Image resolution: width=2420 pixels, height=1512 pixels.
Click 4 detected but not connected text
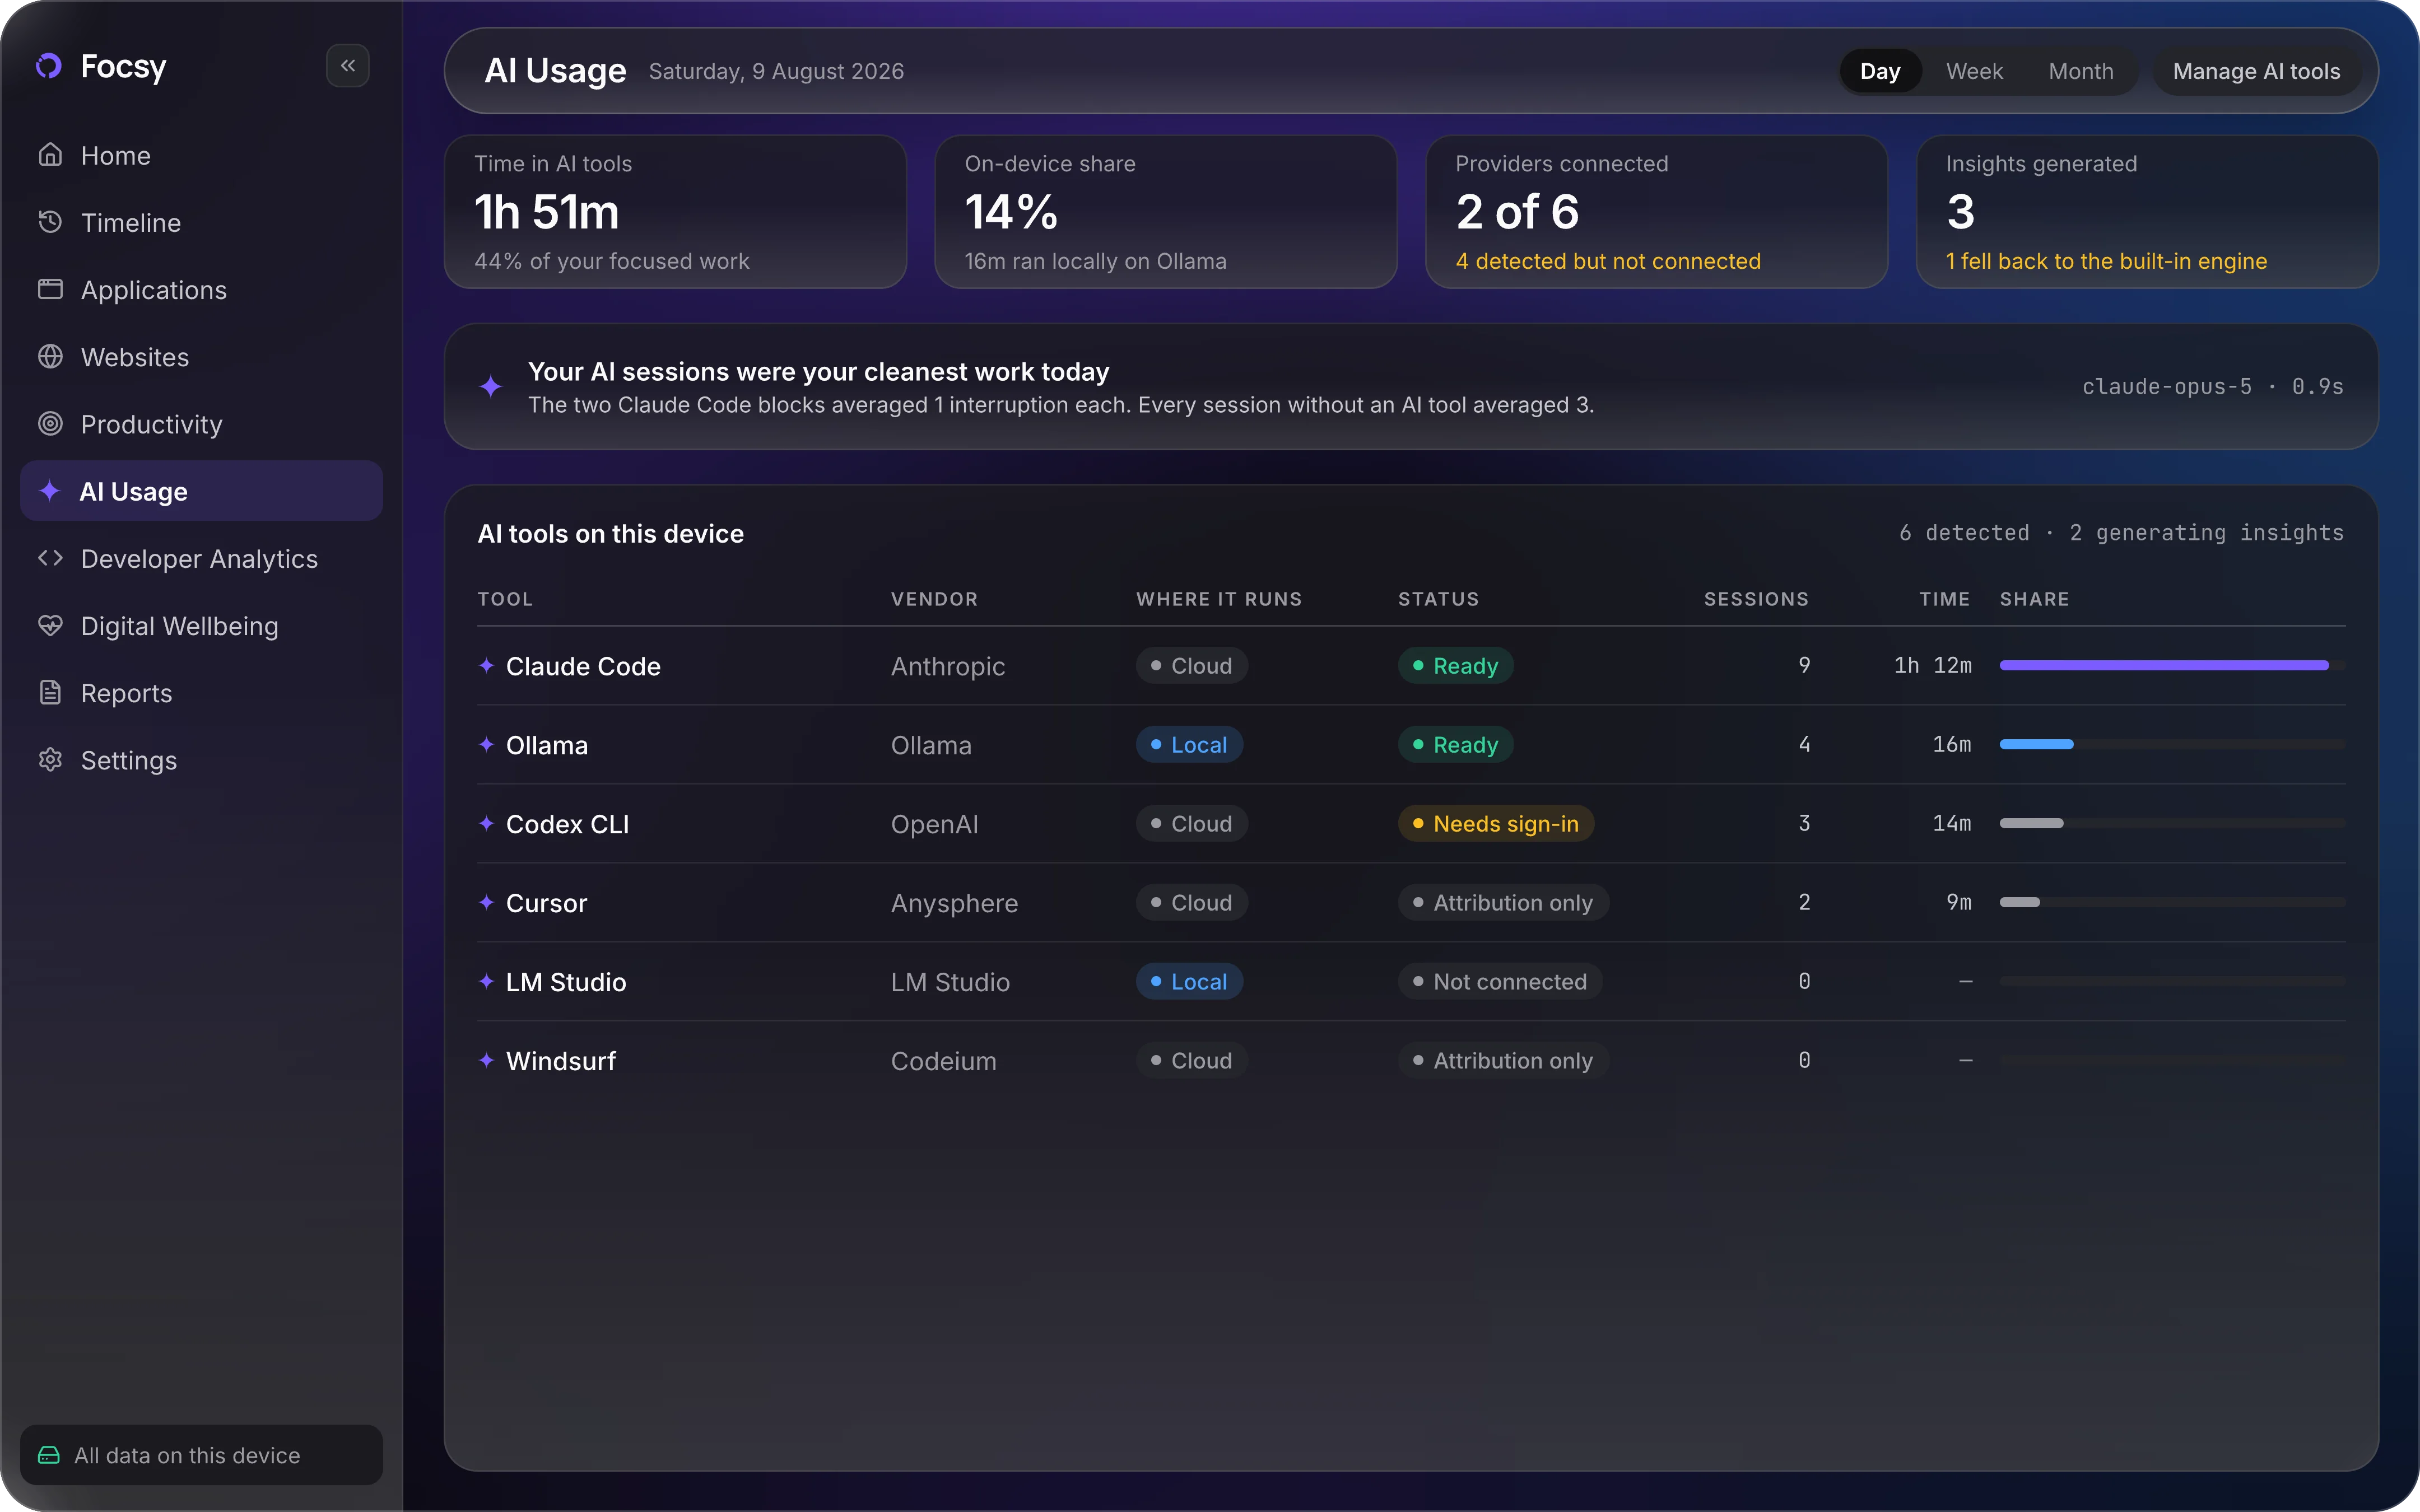click(x=1608, y=261)
